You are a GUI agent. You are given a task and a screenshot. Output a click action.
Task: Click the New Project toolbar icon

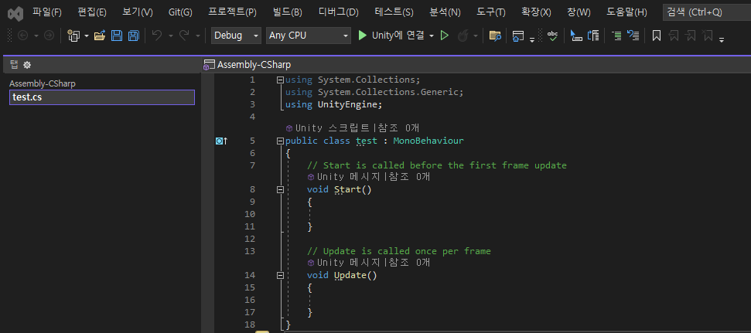(x=73, y=36)
